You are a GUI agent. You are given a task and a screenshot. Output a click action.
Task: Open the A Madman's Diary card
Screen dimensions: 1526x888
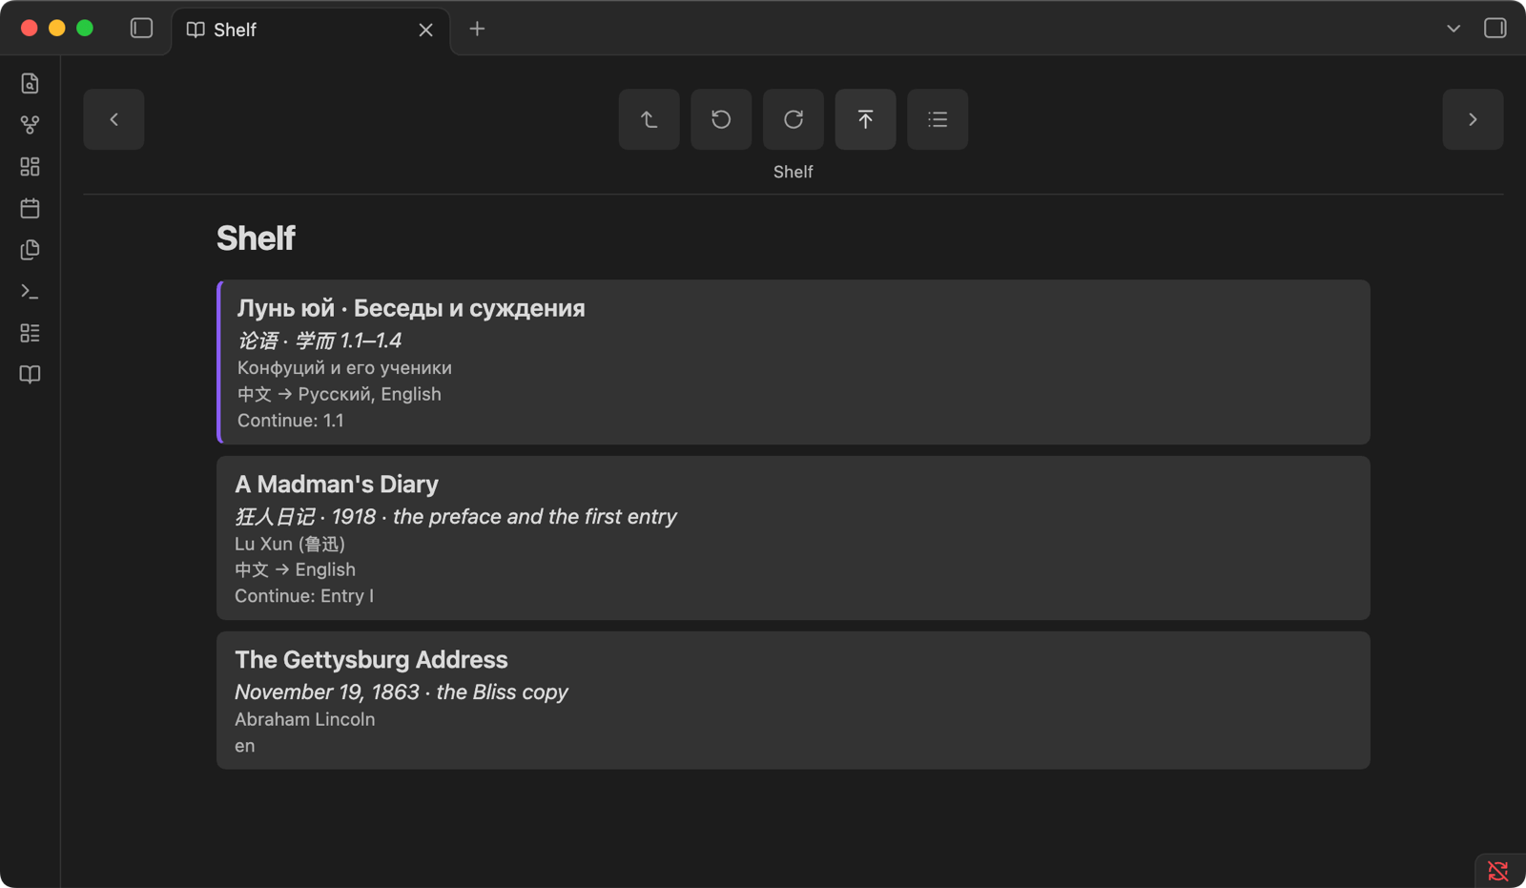(x=794, y=538)
